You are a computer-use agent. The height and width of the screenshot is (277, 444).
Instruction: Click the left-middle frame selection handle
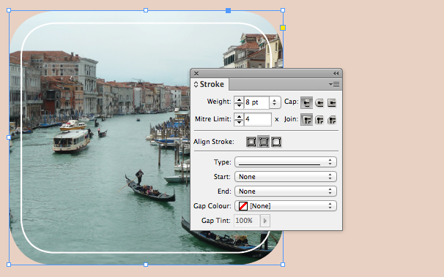coord(9,137)
